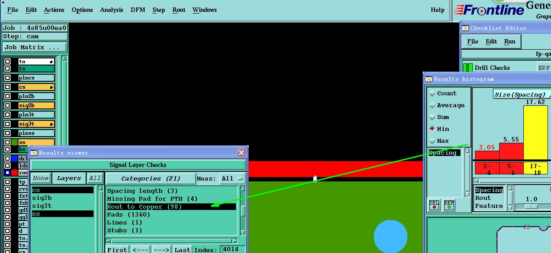Viewport: 551px width, 253px height.
Task: Toggle the checkbox for layer plncs
Action: tap(7, 78)
